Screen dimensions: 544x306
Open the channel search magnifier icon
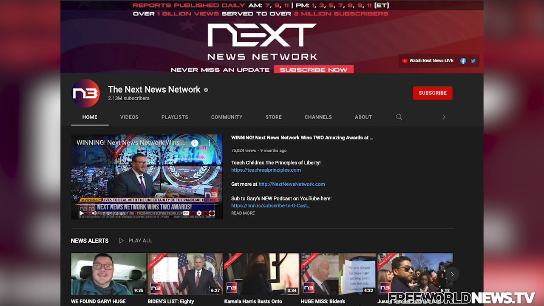point(399,117)
